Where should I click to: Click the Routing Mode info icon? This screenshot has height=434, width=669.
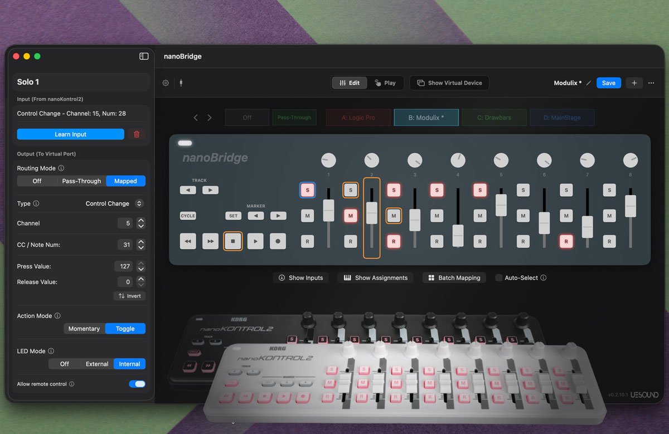61,168
